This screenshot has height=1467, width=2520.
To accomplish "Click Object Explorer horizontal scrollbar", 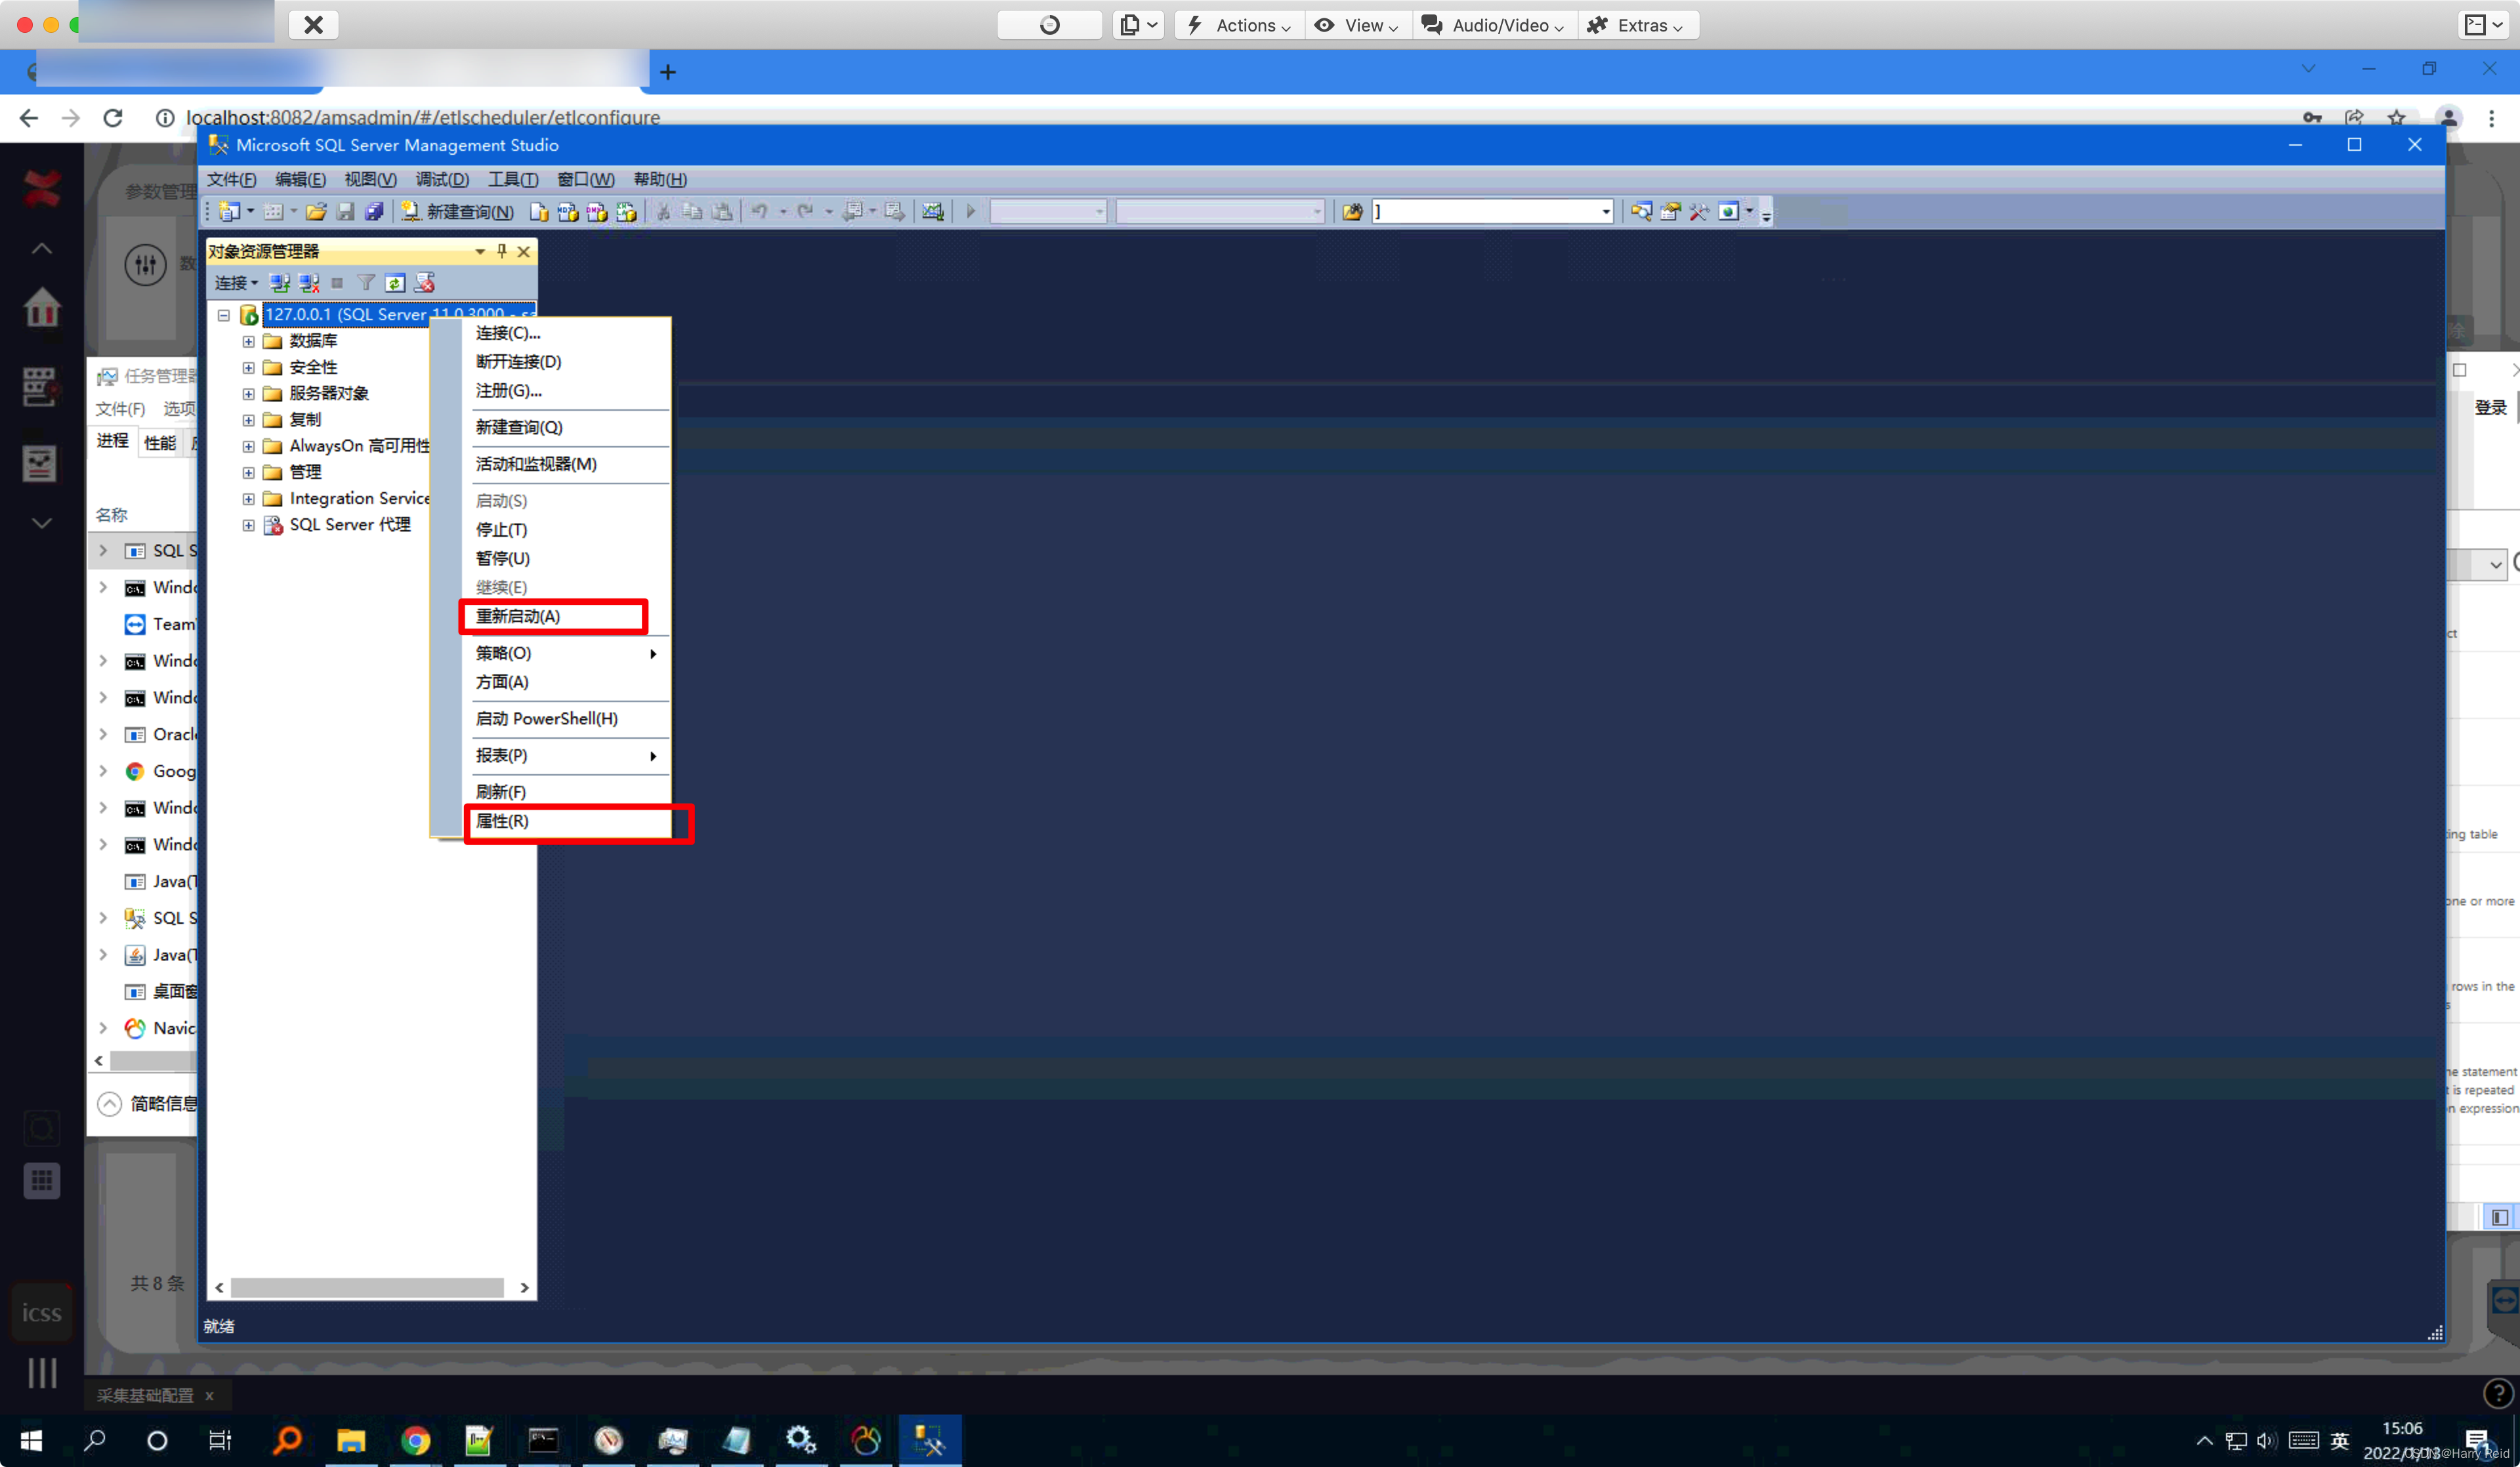I will tap(367, 1287).
